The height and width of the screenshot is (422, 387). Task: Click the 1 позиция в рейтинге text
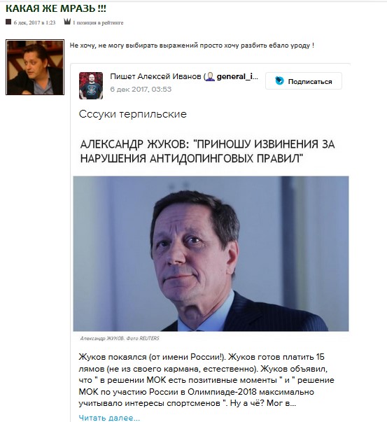[98, 22]
